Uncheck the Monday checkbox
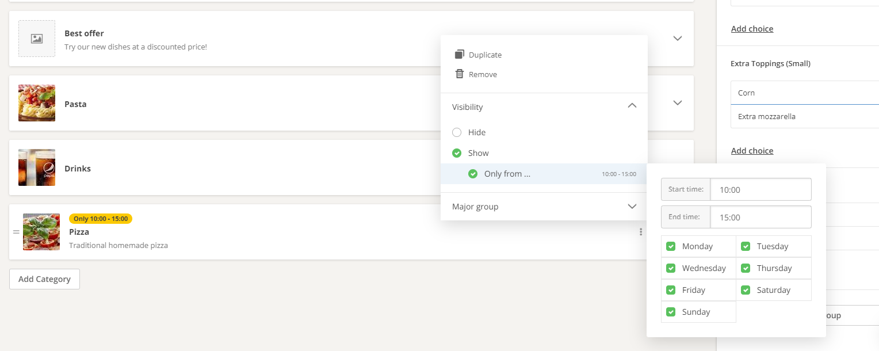 [x=671, y=246]
